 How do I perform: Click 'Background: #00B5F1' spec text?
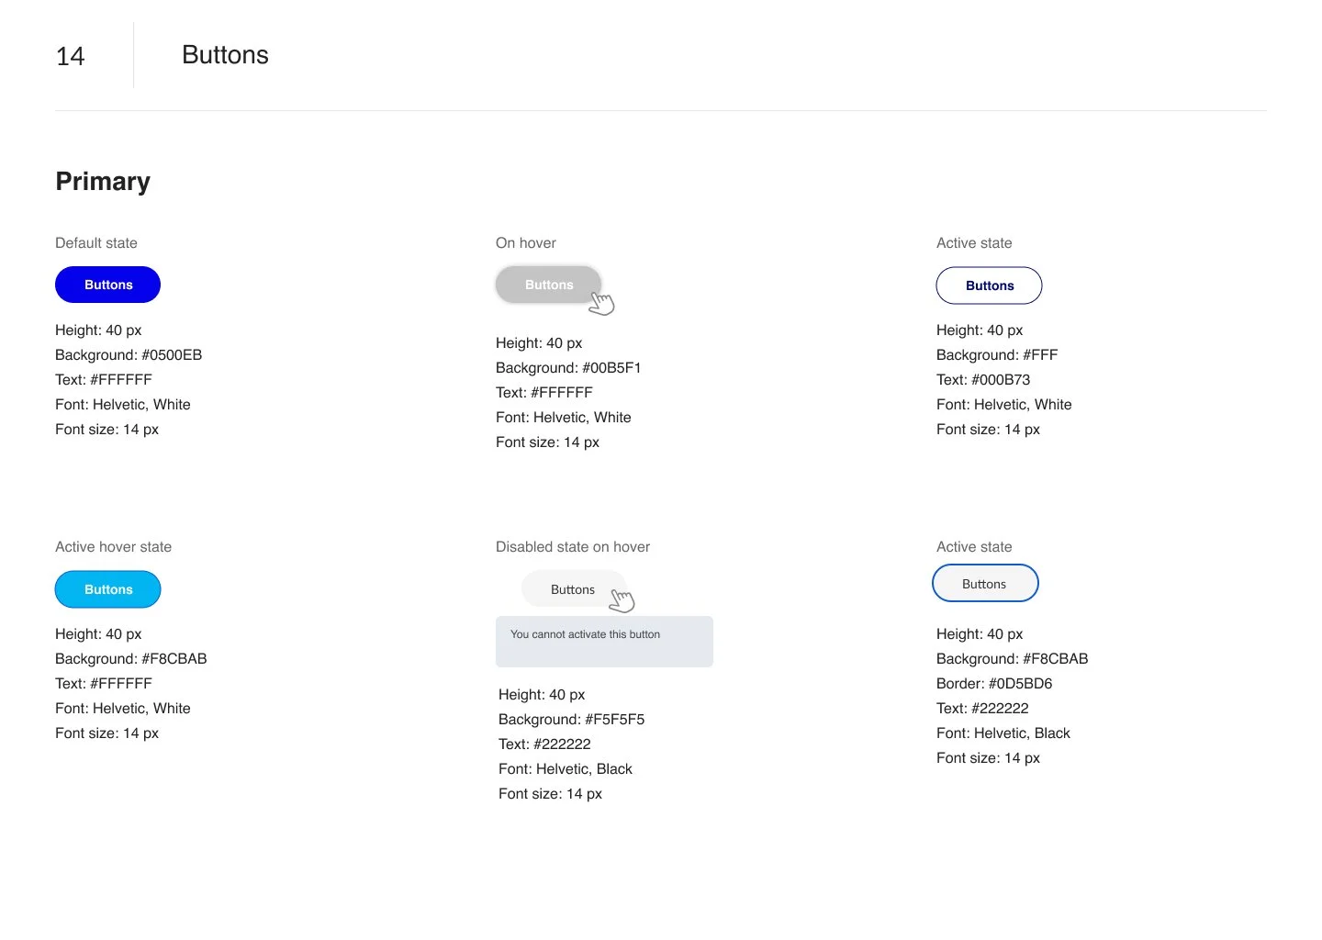coord(568,368)
